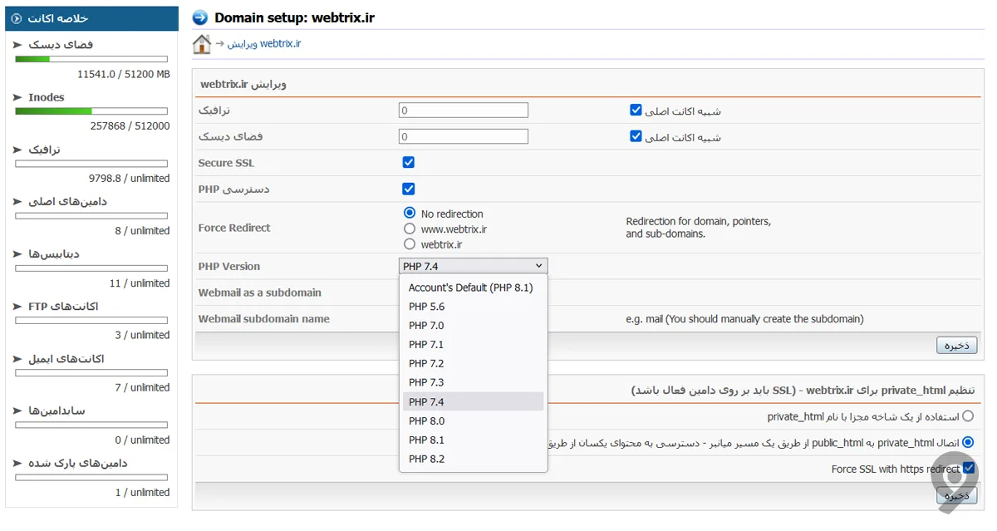Pick PHP 8.0 in the dropdown list
Screen dimensions: 997x531
(x=426, y=421)
